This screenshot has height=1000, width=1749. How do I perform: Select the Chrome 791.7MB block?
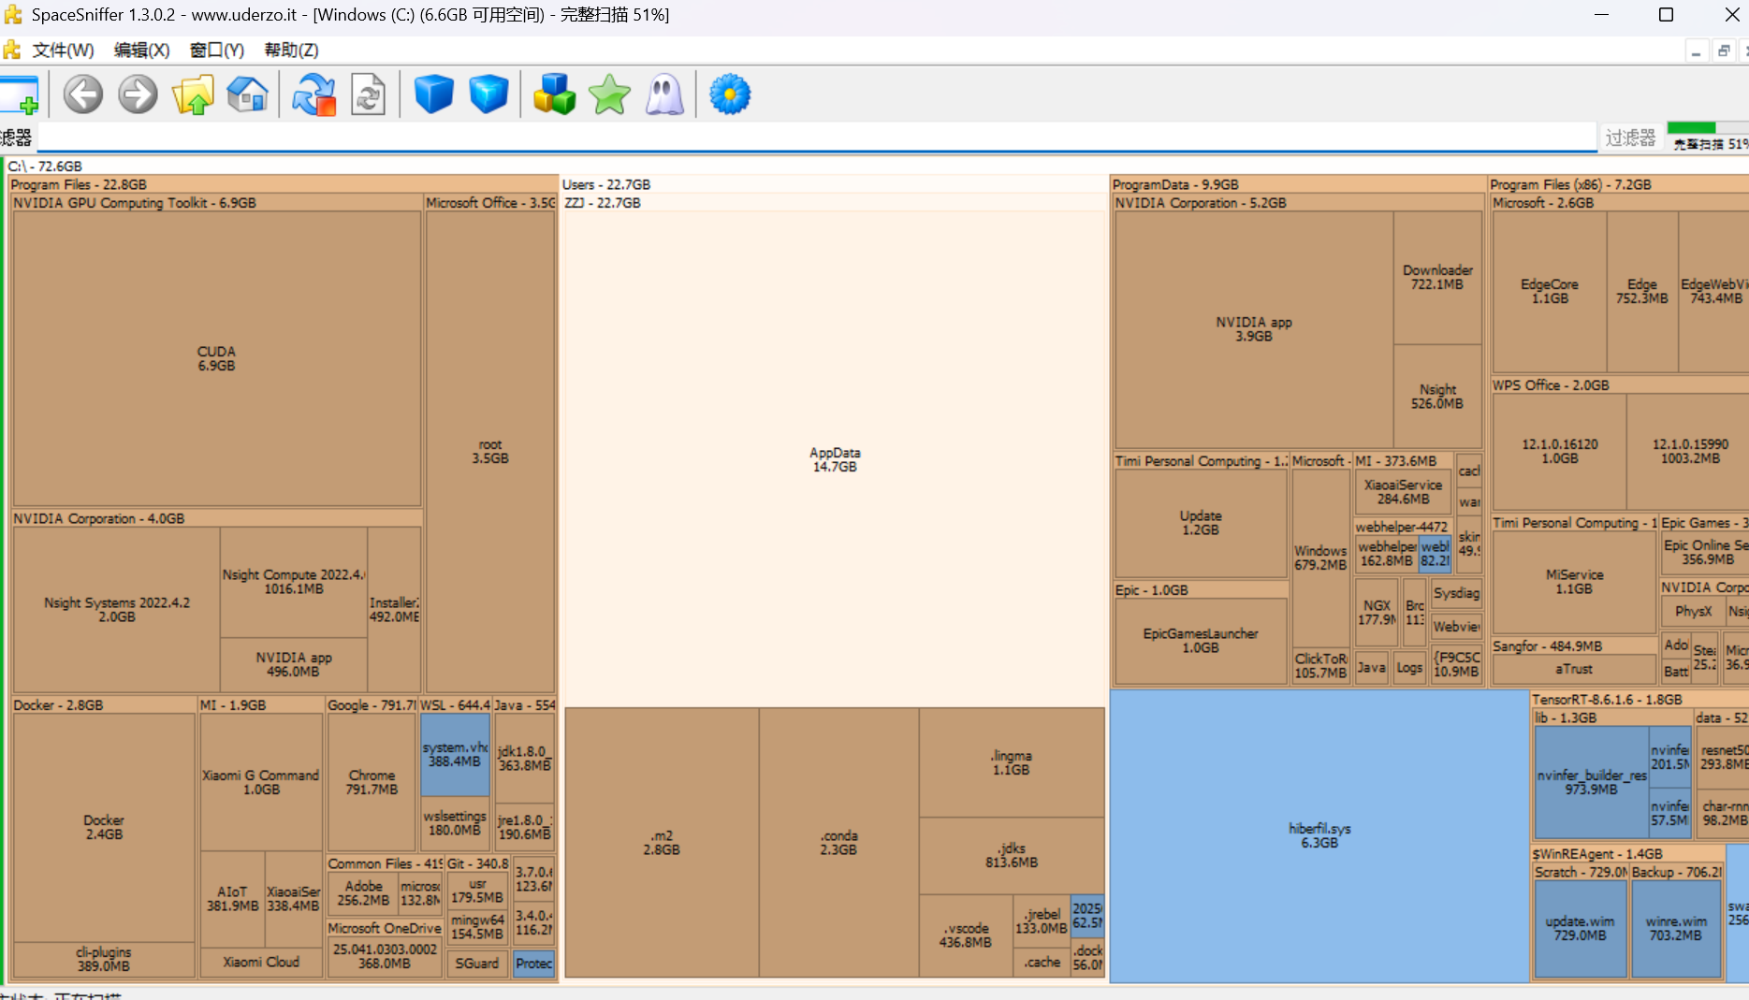tap(372, 782)
